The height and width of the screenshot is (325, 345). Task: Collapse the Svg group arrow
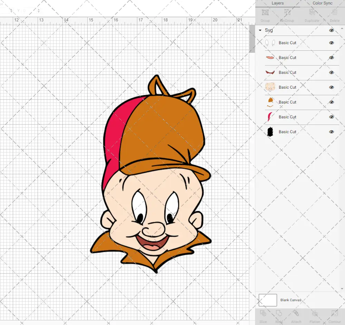[260, 30]
